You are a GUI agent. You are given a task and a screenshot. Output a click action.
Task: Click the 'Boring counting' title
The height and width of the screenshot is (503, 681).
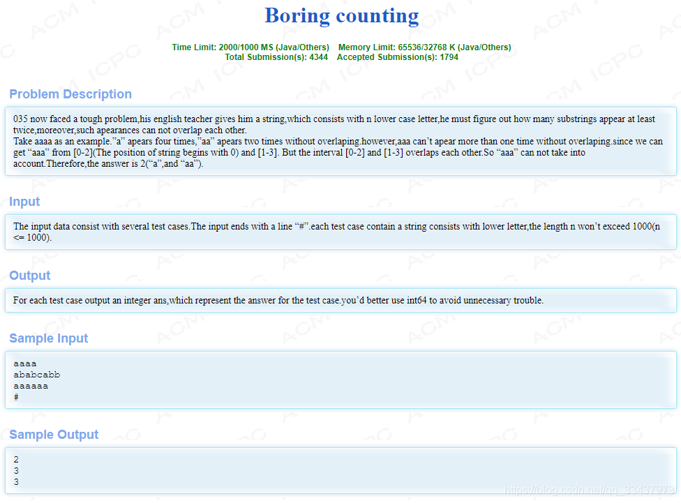point(341,16)
